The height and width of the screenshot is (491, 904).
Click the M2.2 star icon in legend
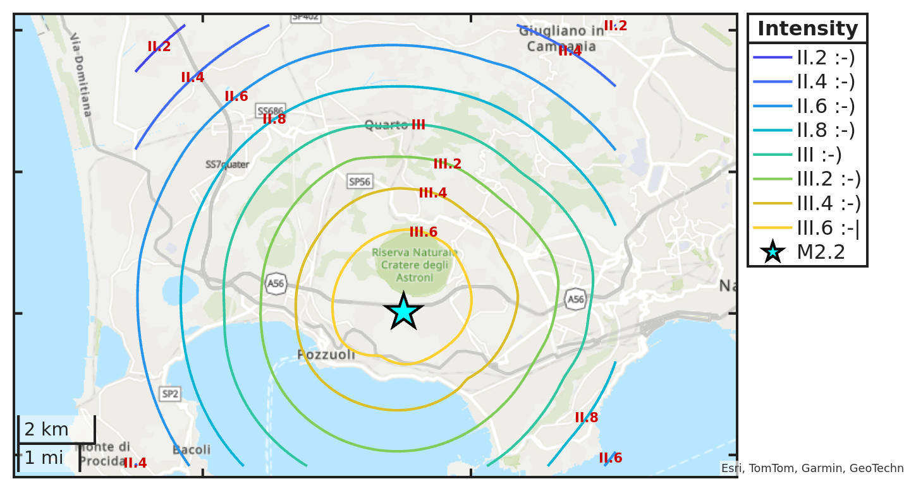[x=773, y=252]
